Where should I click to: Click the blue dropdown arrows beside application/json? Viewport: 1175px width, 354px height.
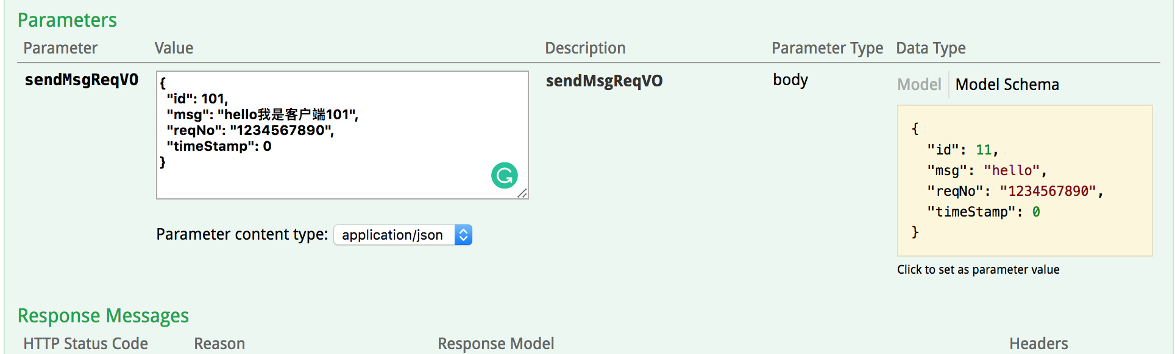click(464, 235)
